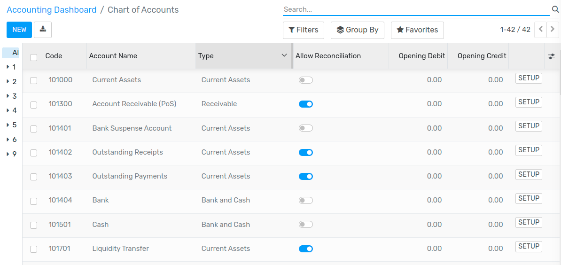Screen dimensions: 561x265
Task: Click the 1-42 / 42 pager counter
Action: coord(515,30)
